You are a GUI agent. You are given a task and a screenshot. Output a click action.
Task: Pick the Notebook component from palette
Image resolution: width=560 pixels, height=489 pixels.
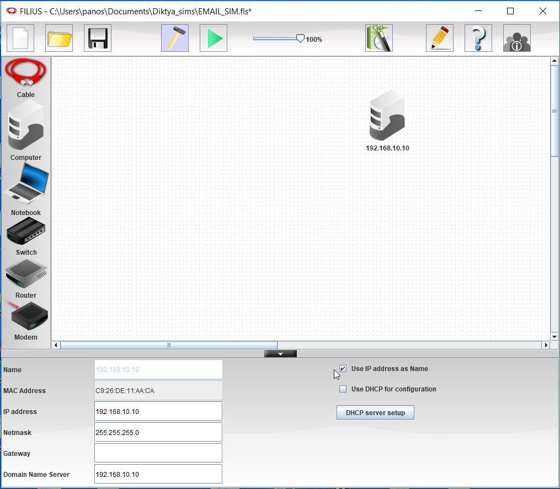pos(26,189)
